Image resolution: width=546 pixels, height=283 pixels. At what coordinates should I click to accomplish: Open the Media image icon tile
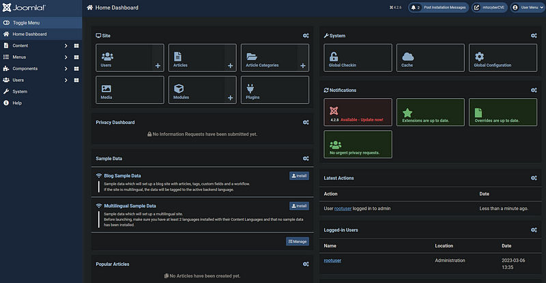coord(130,89)
